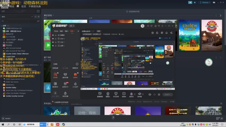The width and height of the screenshot is (226, 127).
Task: Click the green play button on the first game card
Action: [x=47, y=45]
